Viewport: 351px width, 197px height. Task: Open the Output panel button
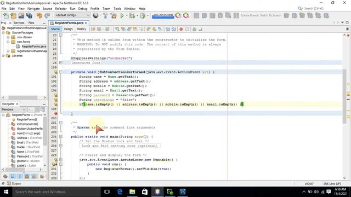point(14,183)
